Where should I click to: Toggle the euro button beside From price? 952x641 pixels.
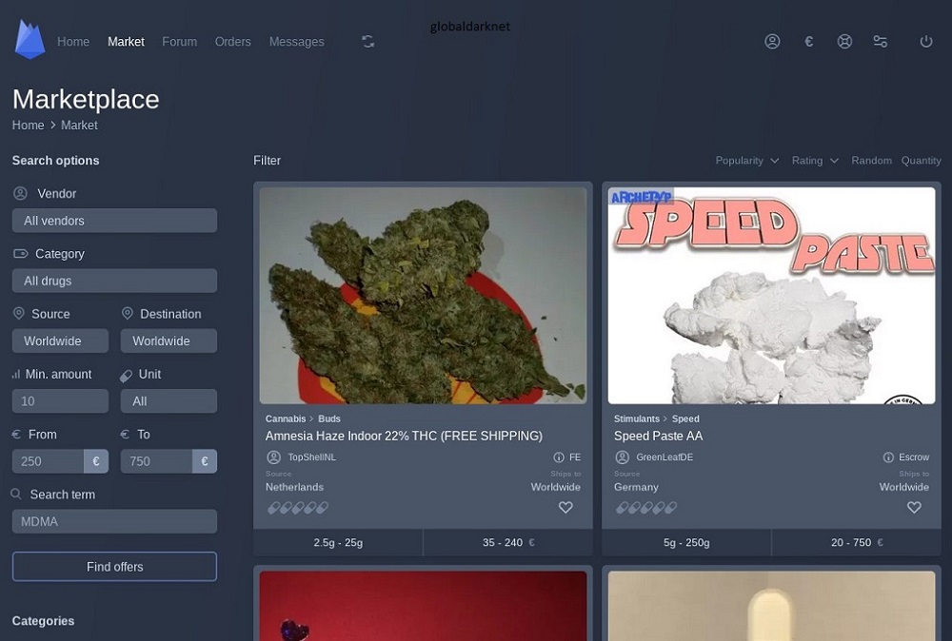point(96,461)
